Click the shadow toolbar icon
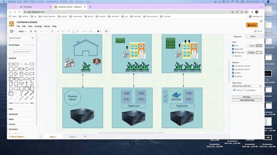This screenshot has height=155, width=277. [x=78, y=31]
